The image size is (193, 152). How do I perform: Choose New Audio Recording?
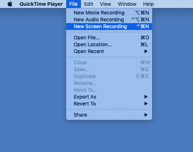point(109,19)
